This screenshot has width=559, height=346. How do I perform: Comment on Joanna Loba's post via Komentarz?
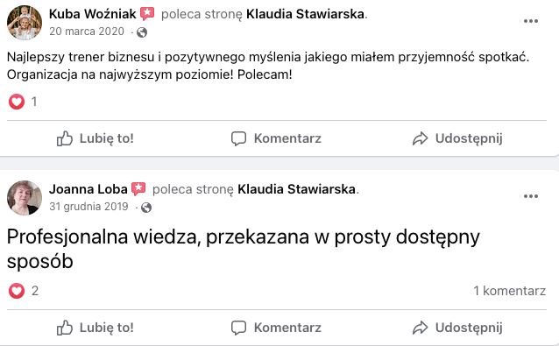click(x=276, y=328)
